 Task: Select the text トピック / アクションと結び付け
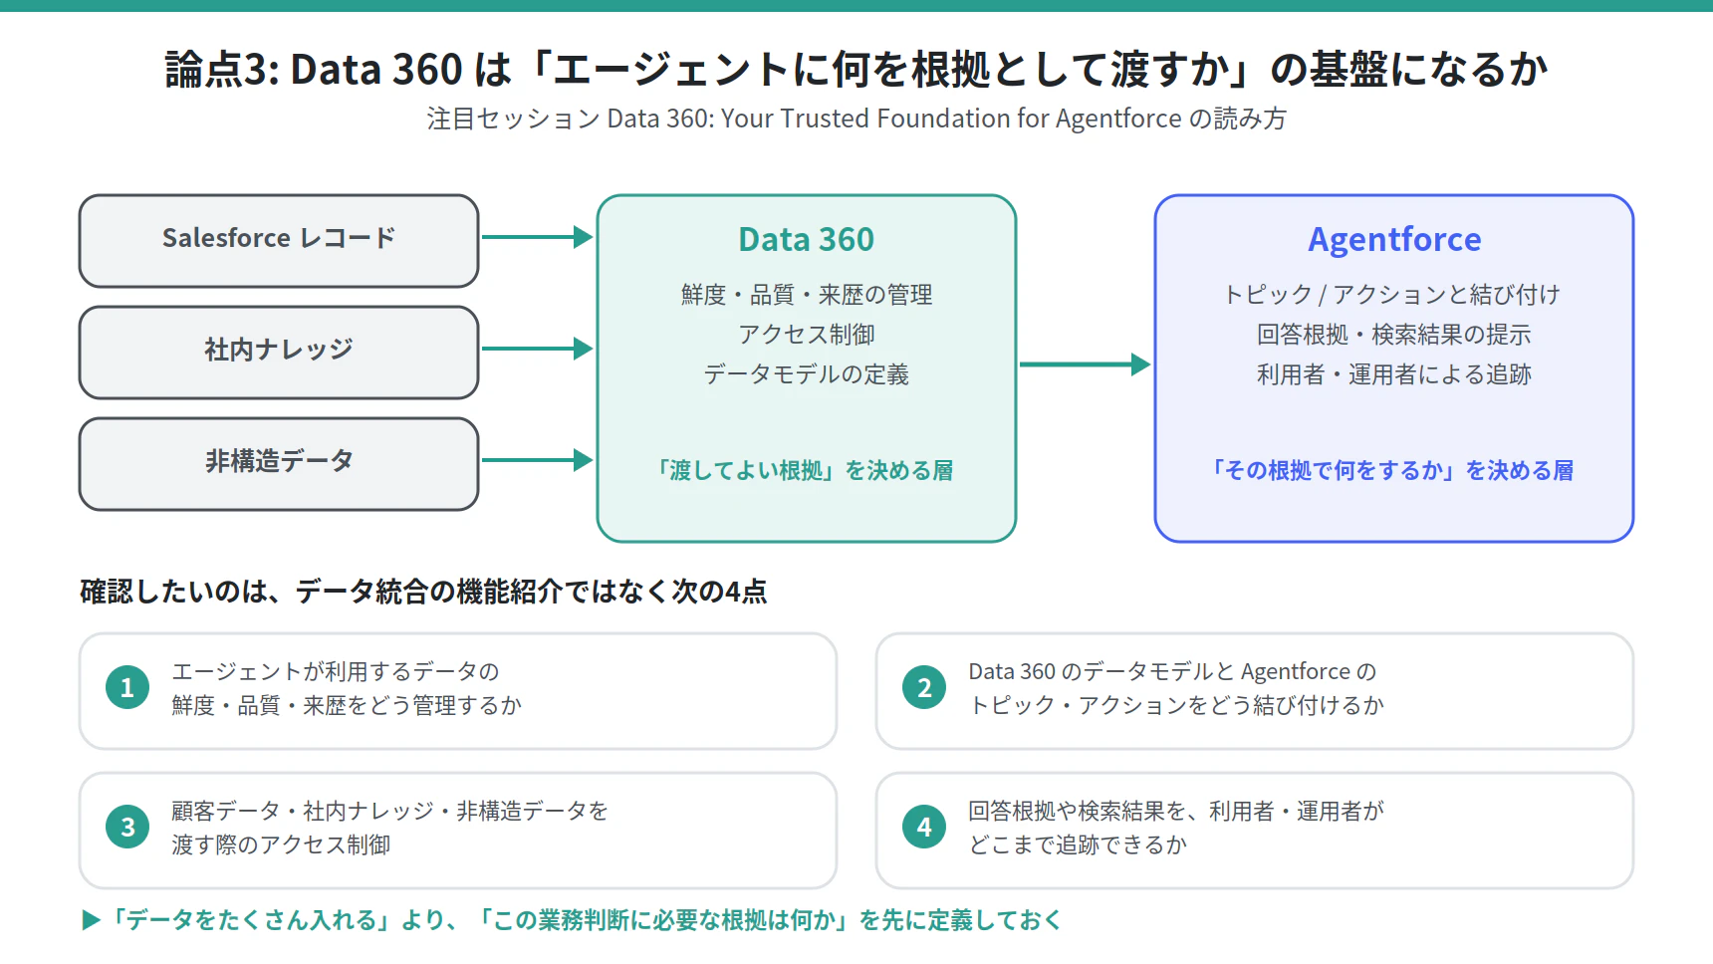pos(1392,295)
